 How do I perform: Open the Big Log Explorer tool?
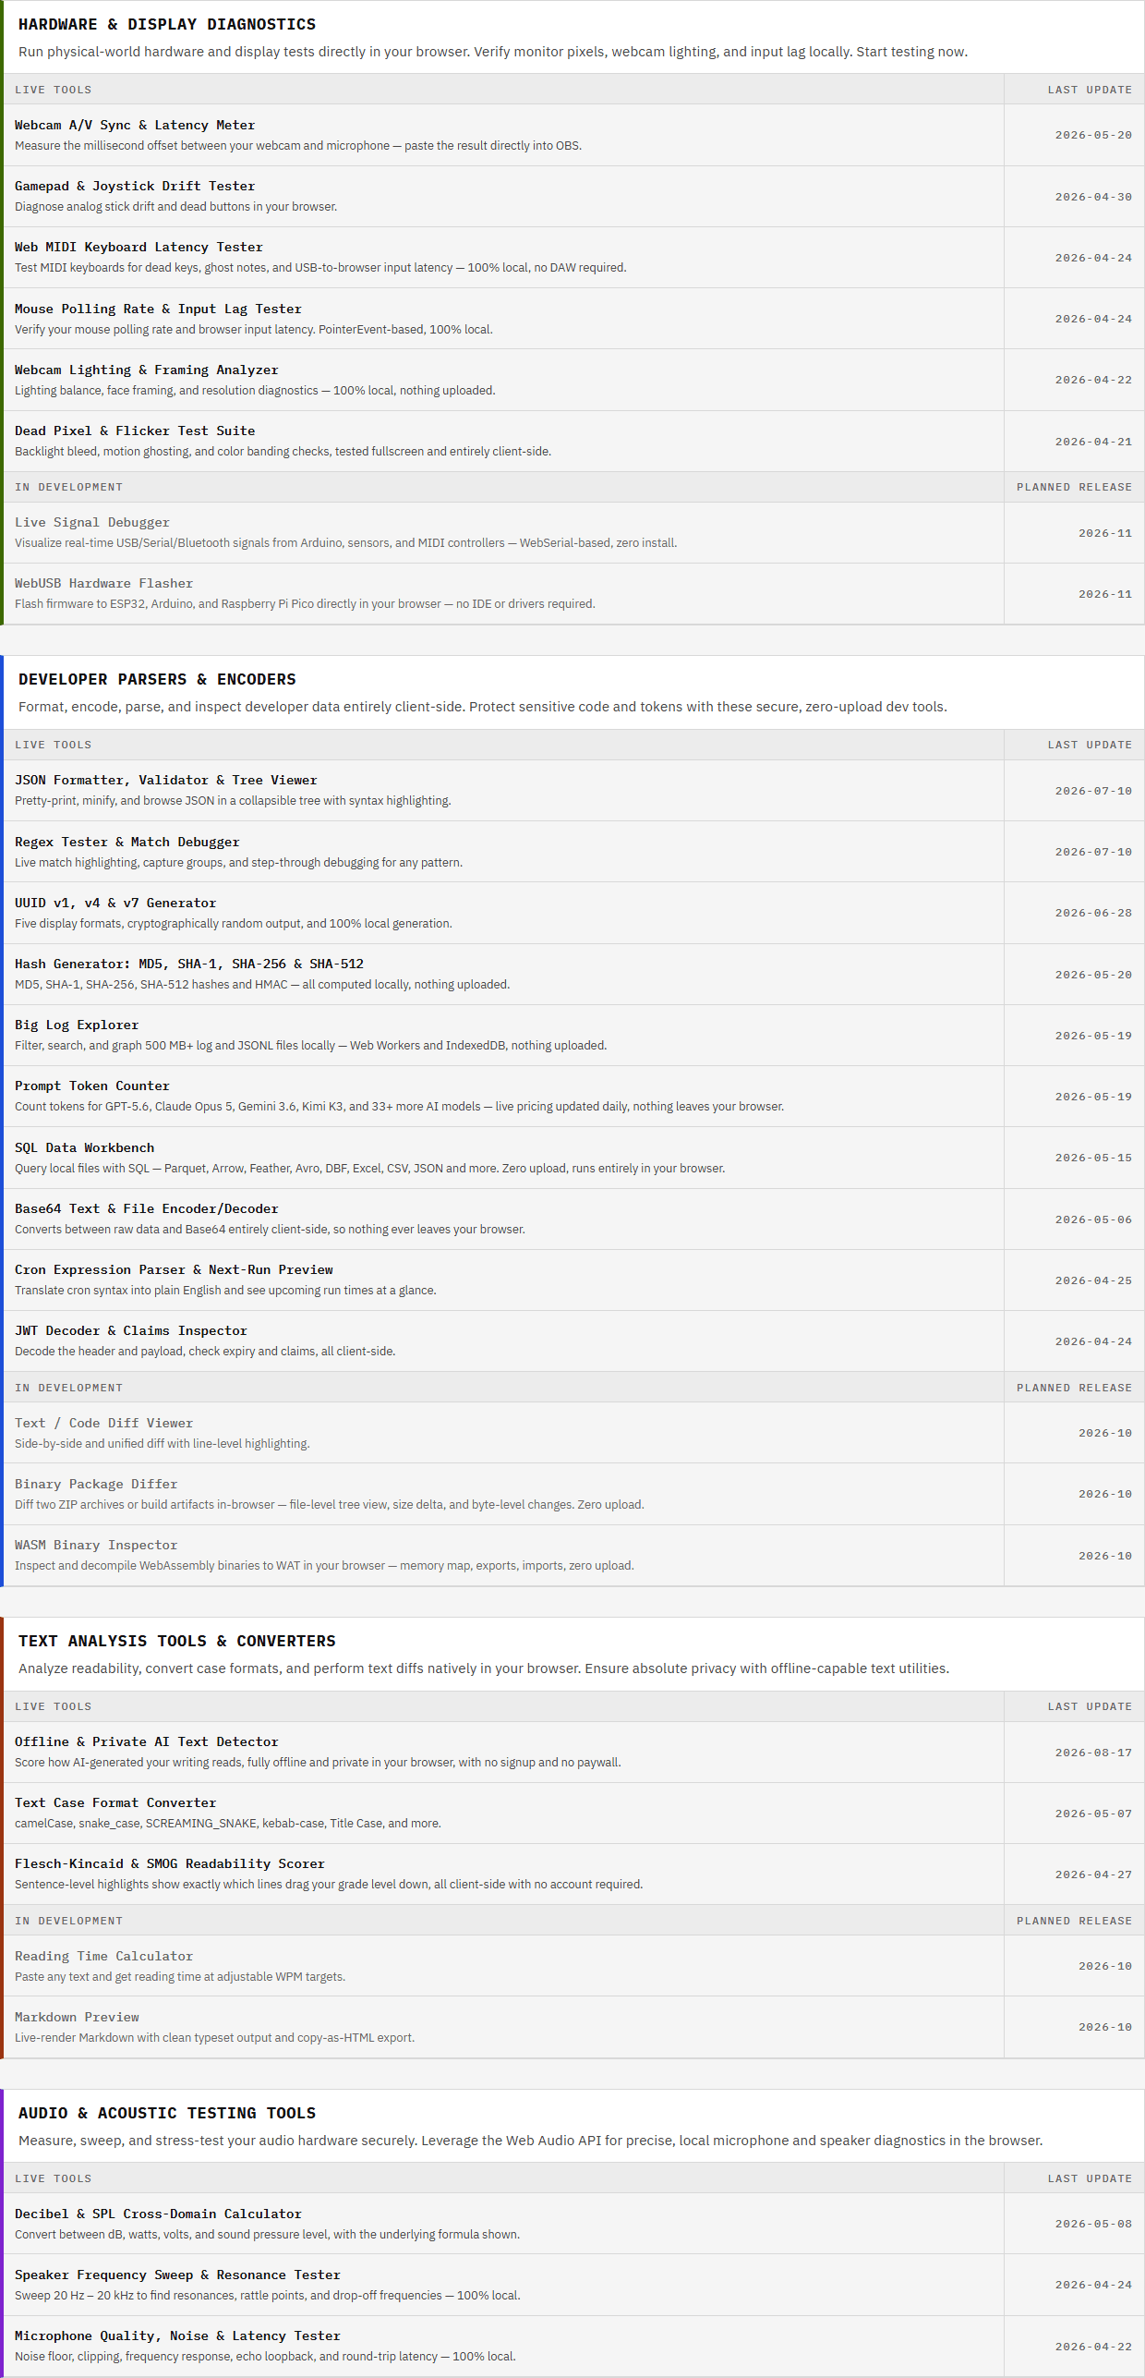point(77,1025)
